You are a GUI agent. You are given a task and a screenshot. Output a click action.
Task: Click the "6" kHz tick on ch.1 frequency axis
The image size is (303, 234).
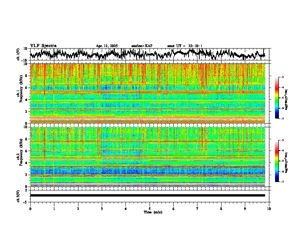tap(27, 88)
